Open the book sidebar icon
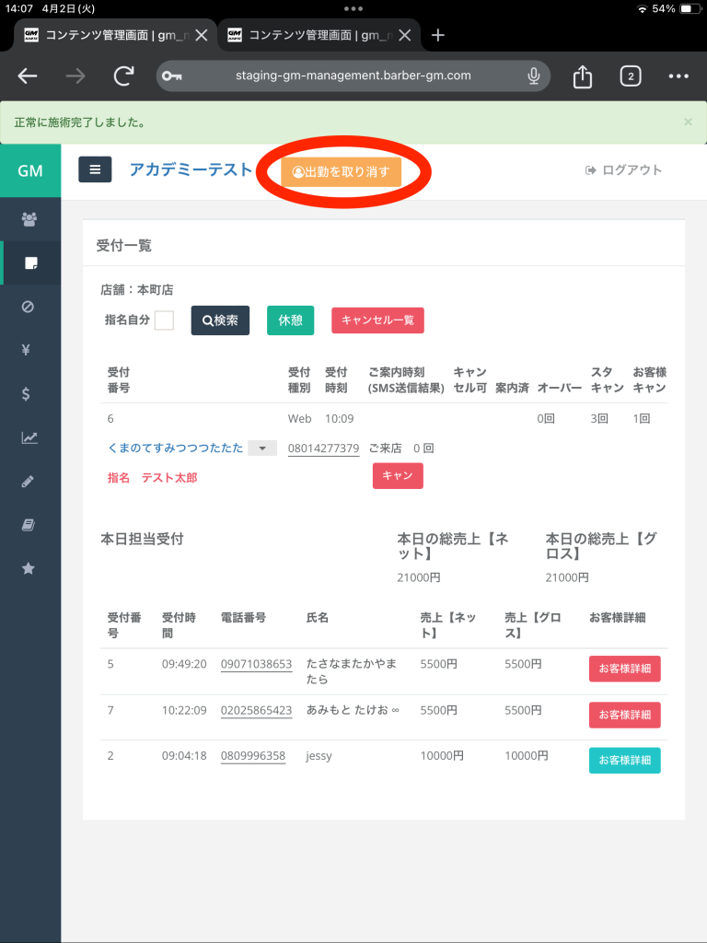The height and width of the screenshot is (943, 707). point(29,525)
